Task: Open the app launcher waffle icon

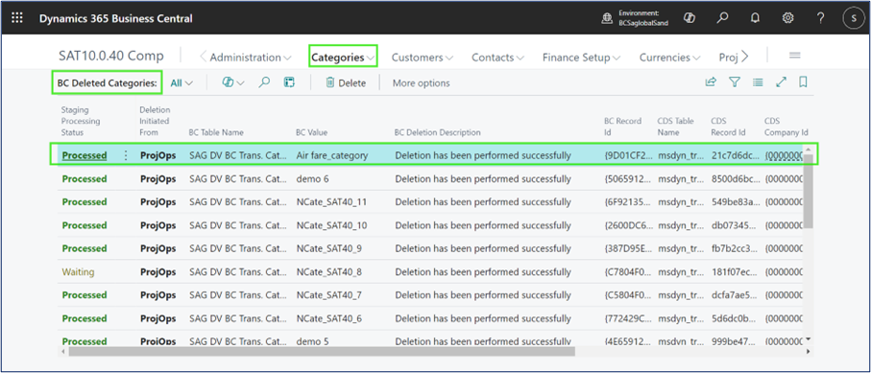Action: pyautogui.click(x=17, y=18)
